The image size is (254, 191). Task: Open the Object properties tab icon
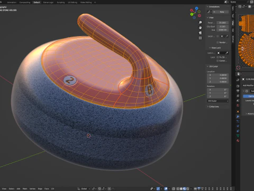pos(238,111)
